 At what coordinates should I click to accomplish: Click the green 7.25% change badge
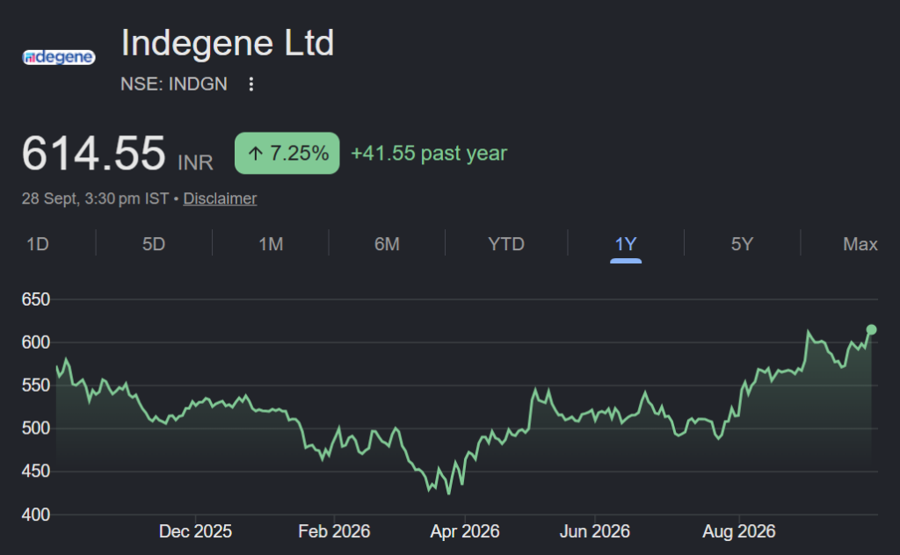click(287, 153)
